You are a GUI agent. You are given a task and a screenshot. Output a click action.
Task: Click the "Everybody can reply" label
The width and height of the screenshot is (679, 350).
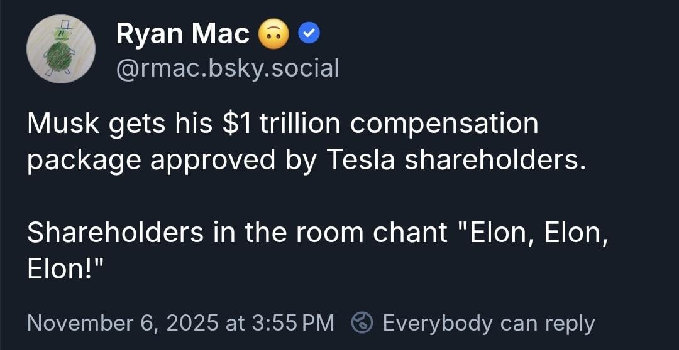(489, 322)
